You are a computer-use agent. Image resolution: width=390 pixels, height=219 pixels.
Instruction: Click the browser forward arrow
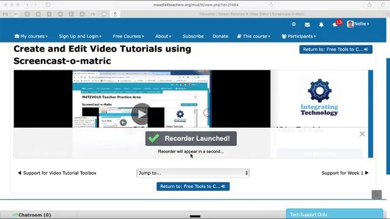(36, 5)
